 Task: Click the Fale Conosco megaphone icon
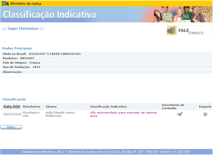[x=172, y=31]
